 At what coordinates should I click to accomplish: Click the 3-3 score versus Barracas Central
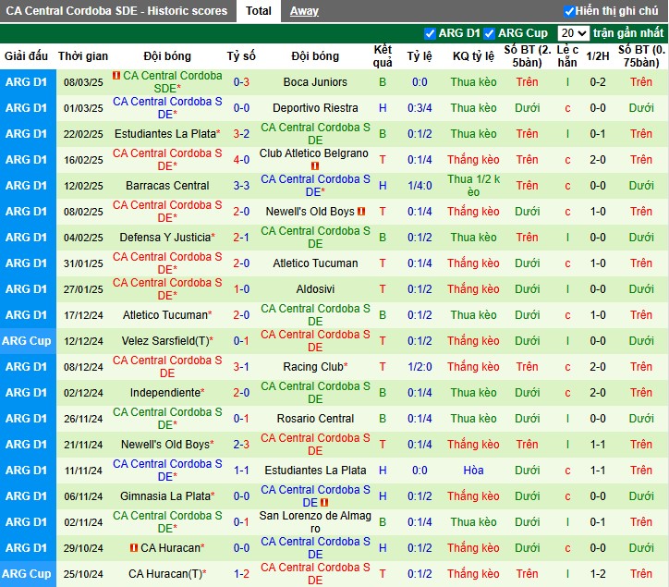coord(241,186)
